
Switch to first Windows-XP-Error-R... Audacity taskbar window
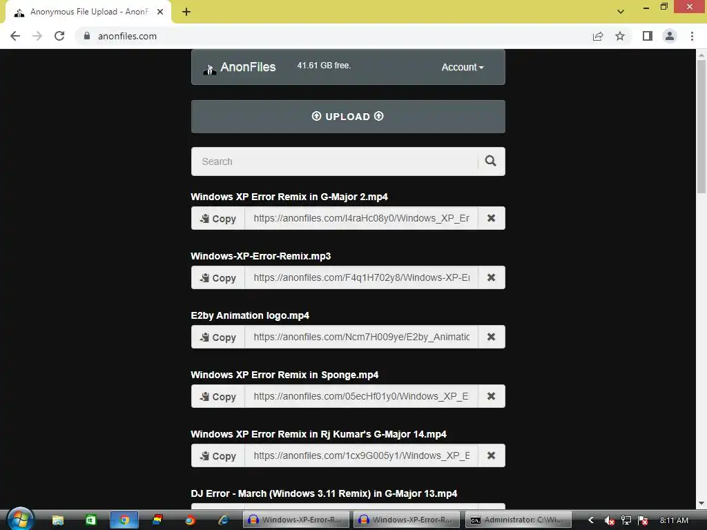click(x=296, y=520)
